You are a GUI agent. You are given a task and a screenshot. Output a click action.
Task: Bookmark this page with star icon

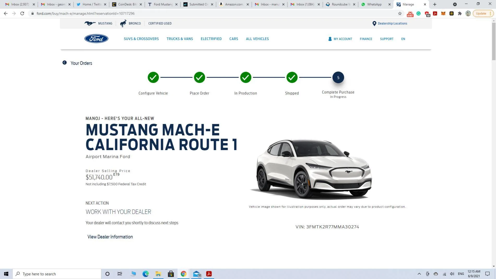[x=400, y=13]
